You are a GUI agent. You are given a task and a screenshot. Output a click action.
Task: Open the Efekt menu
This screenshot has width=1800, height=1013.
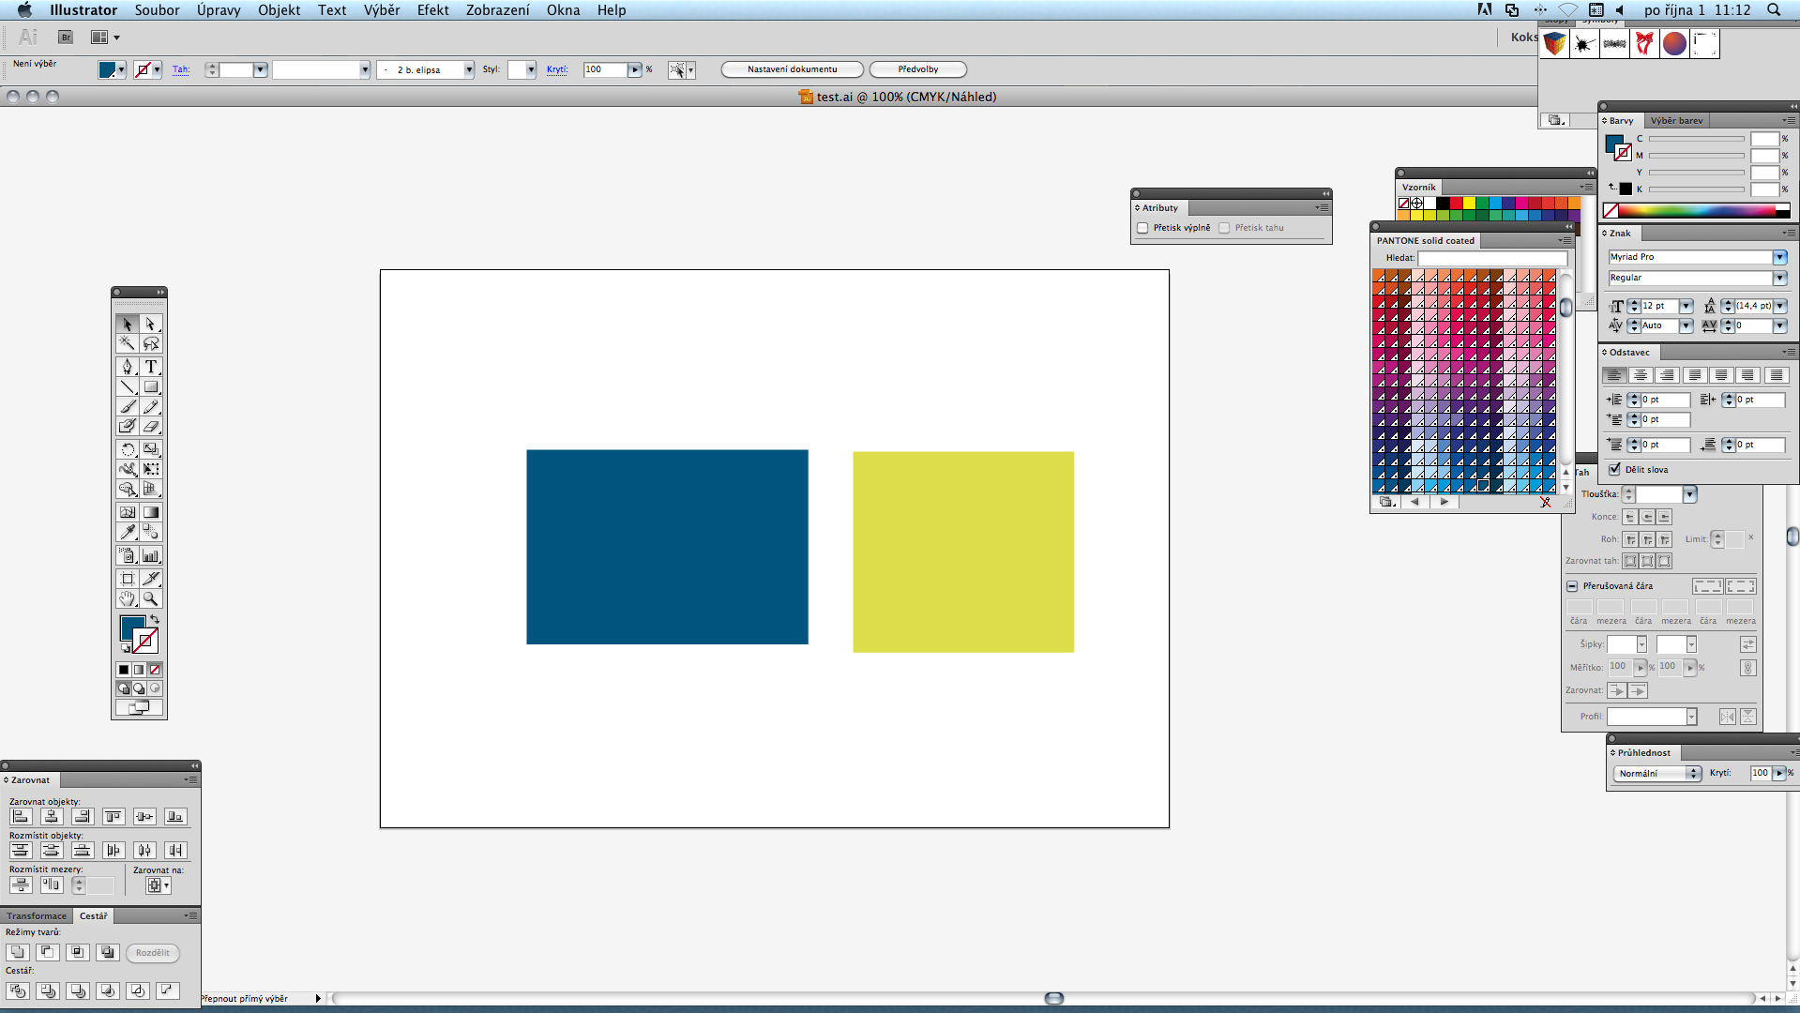tap(432, 10)
